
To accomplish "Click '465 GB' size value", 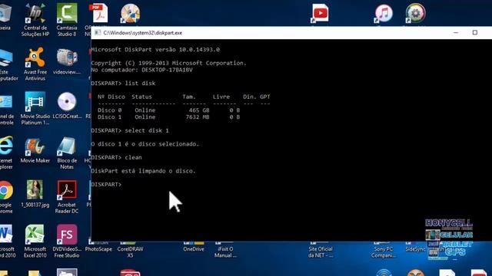I will click(x=199, y=110).
